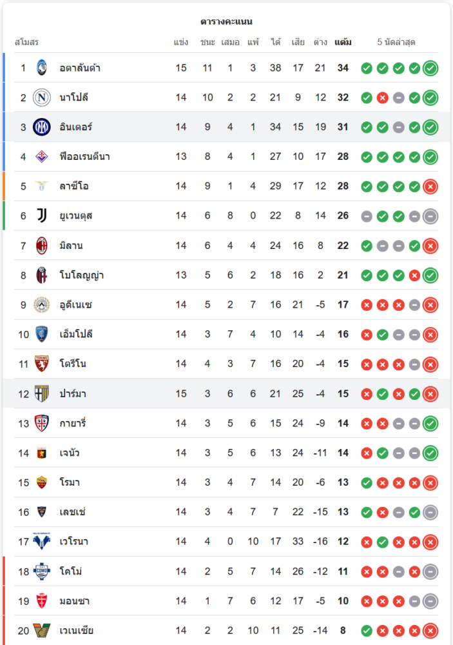
Task: Click the Atalanta club crest icon
Action: [x=42, y=68]
